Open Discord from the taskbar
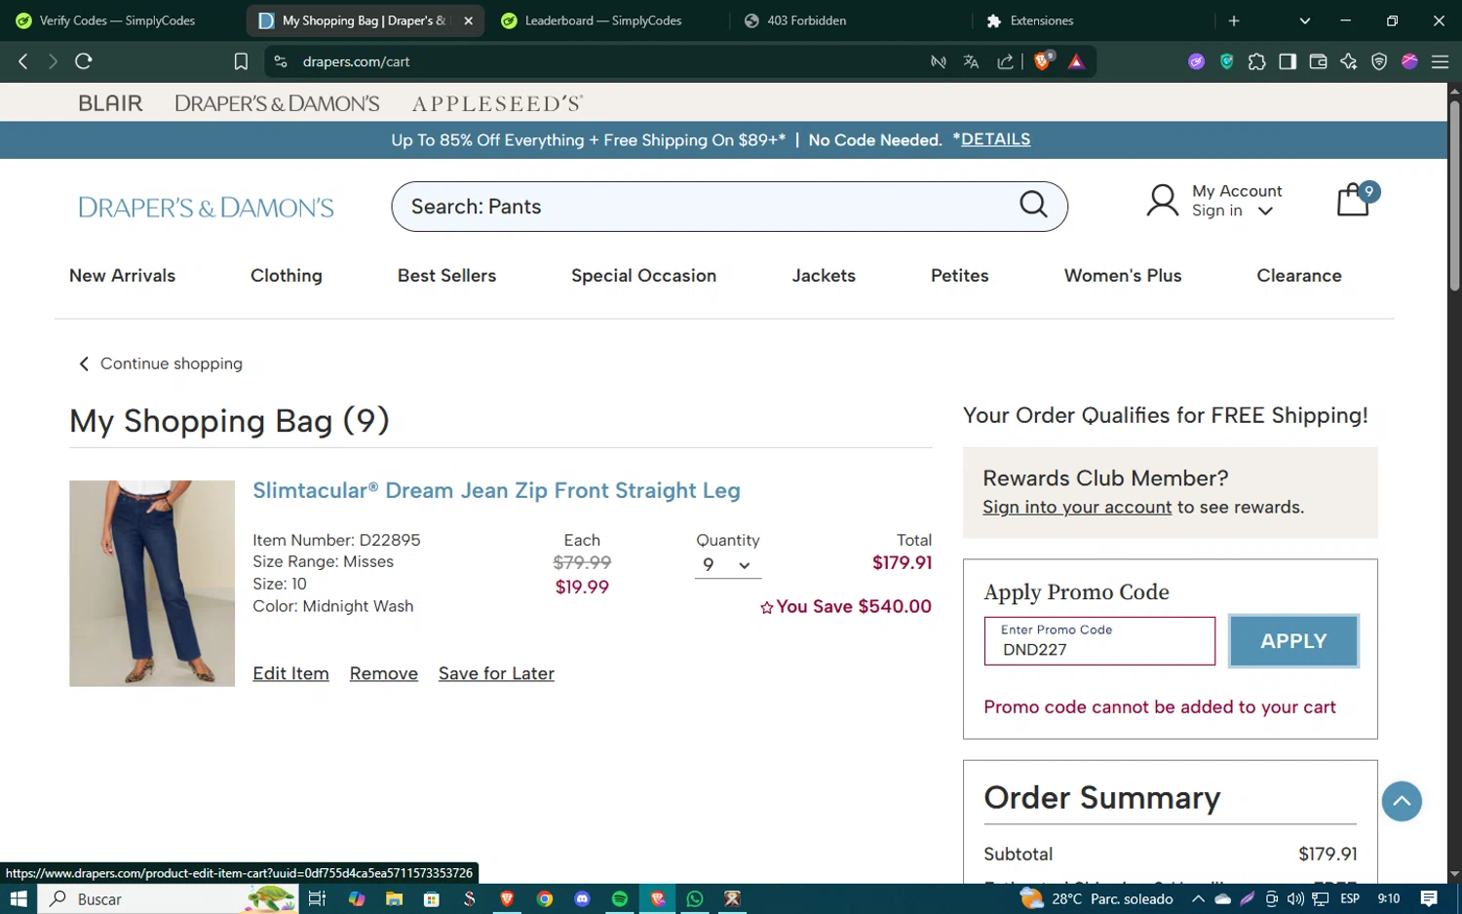 pyautogui.click(x=582, y=898)
